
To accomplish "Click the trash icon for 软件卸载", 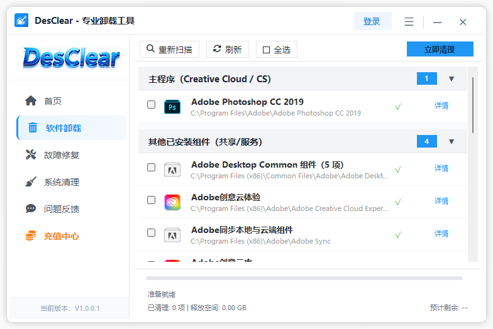I will coord(33,128).
